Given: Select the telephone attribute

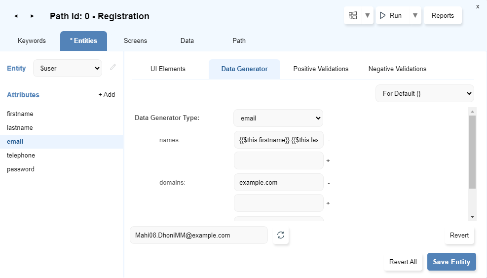Looking at the screenshot, I should pyautogui.click(x=21, y=155).
